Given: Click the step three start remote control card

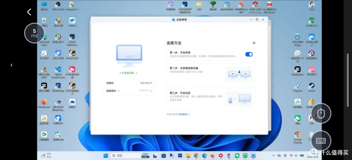Looking at the screenshot, I should coord(211,99).
